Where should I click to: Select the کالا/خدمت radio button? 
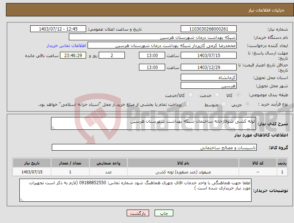click(190, 95)
